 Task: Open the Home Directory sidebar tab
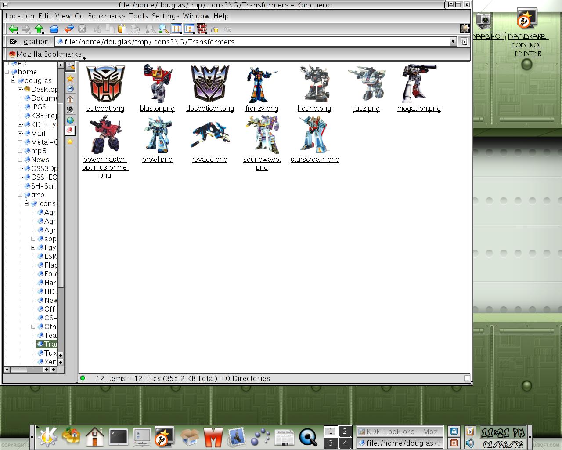point(70,99)
